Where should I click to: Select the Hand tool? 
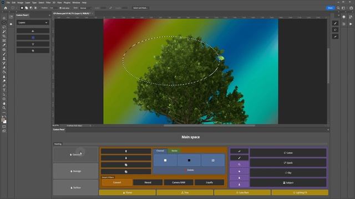coord(4,103)
